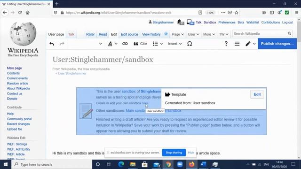The image size is (301, 169).
Task: Click the Wikipedia globe logo
Action: click(23, 34)
